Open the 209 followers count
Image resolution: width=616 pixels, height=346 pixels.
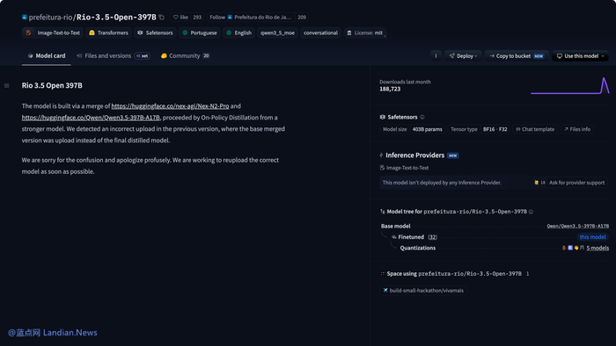coord(301,18)
